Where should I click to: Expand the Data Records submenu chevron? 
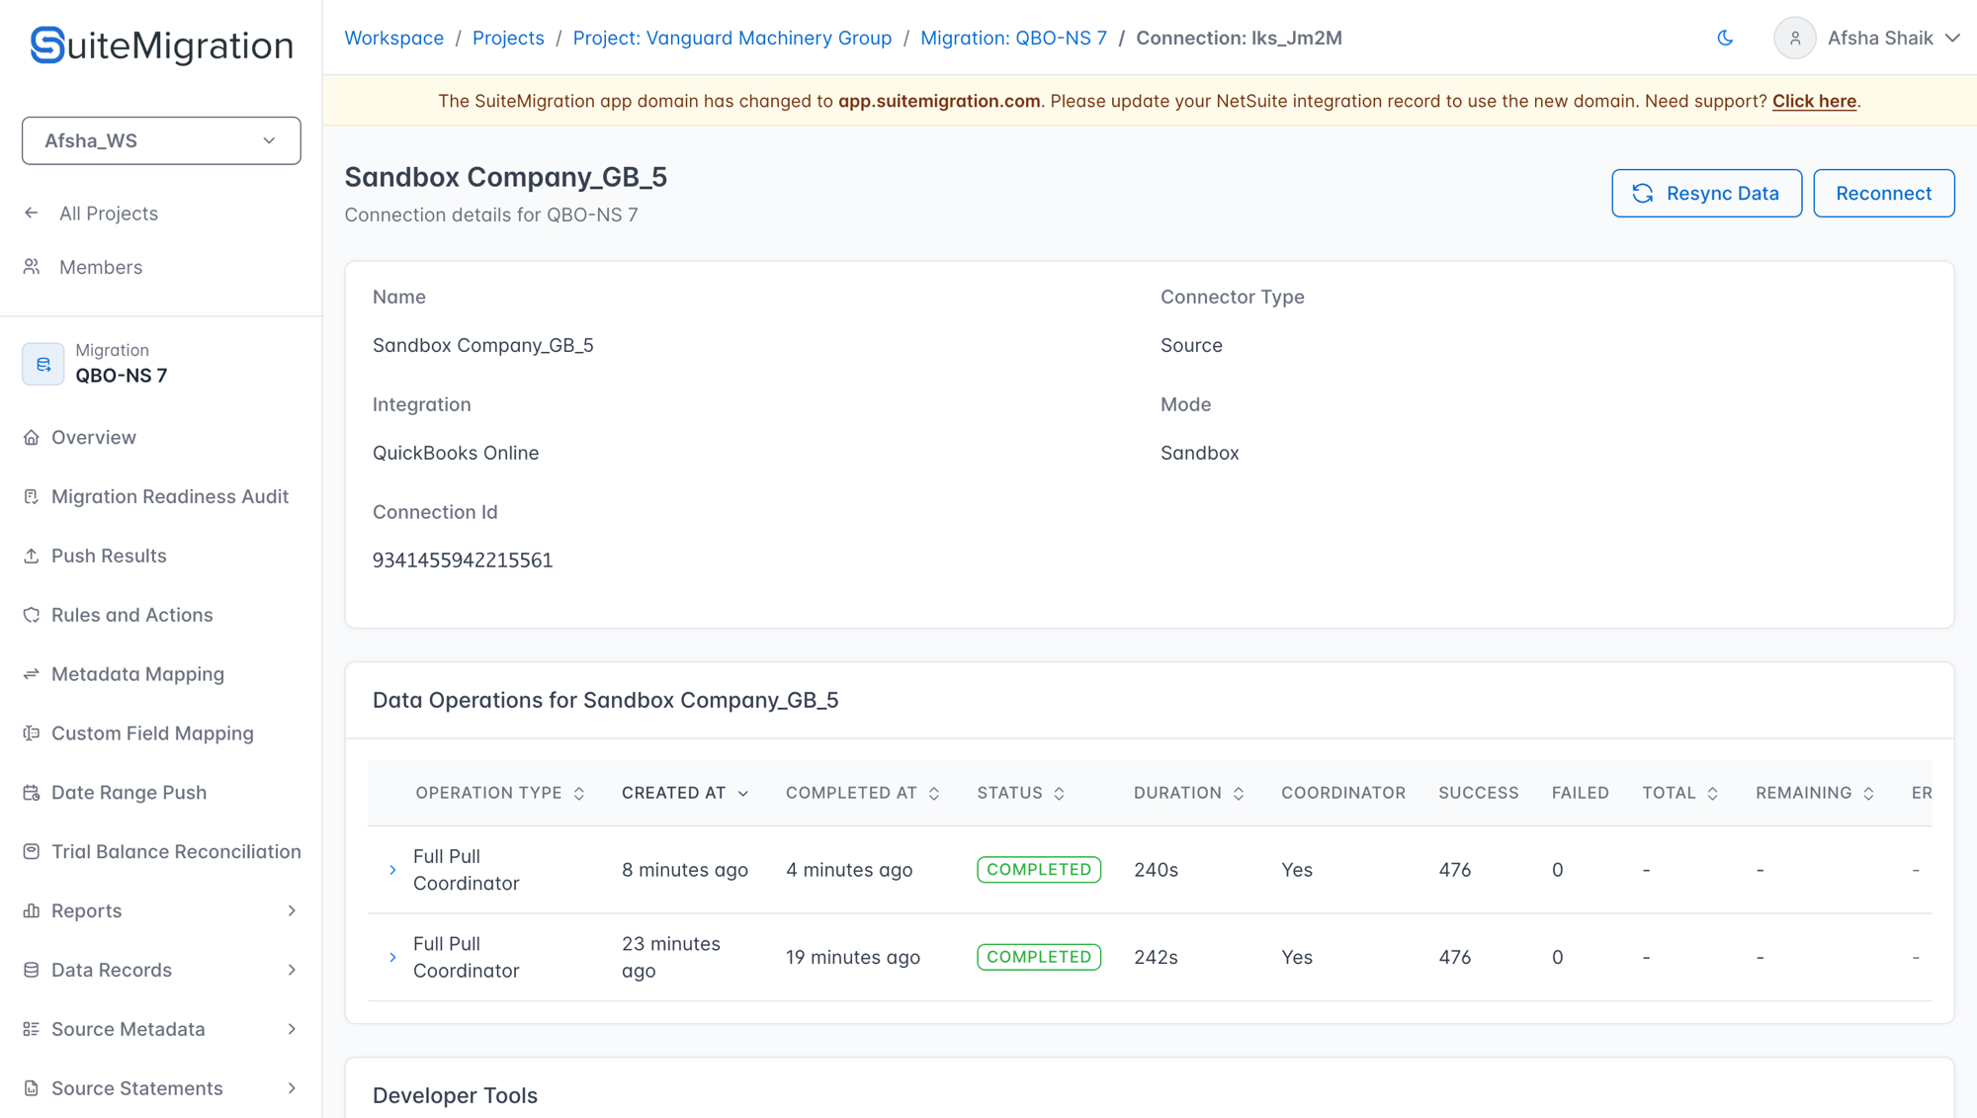click(292, 970)
